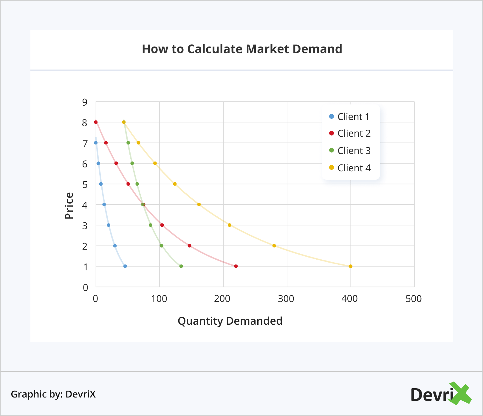Click the green Client 3 legend dot
Viewport: 483px width, 416px height.
point(331,150)
